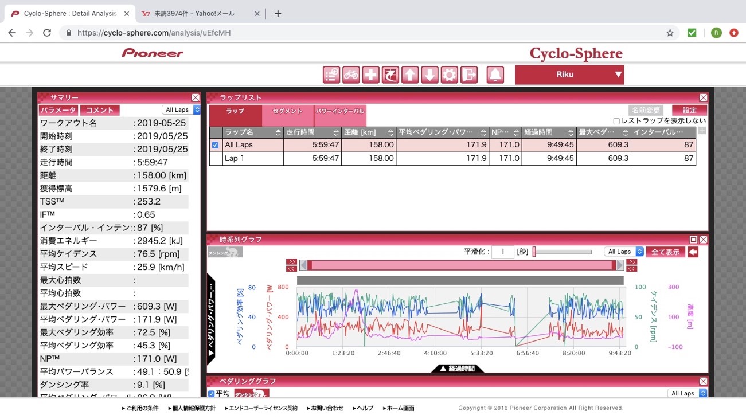Click the down arrow download icon
Viewport: 746px width, 419px height.
pyautogui.click(x=429, y=75)
